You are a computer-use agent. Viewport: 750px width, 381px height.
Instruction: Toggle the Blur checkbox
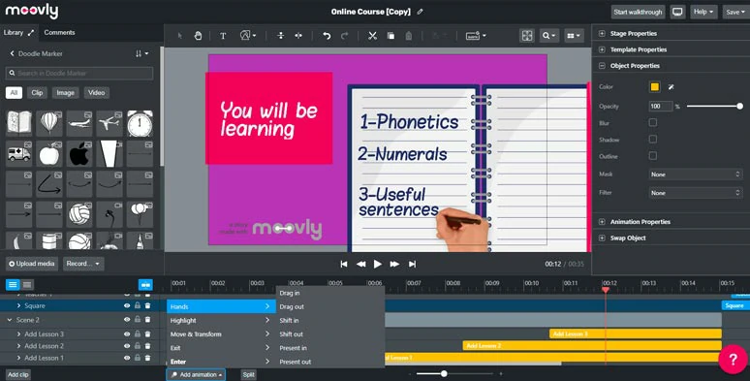coord(653,122)
